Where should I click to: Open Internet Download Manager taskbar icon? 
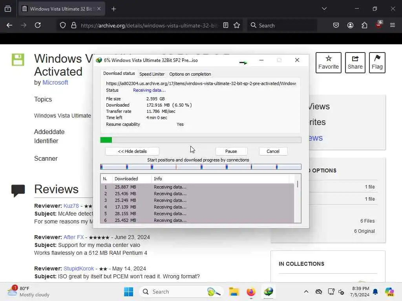tap(269, 292)
